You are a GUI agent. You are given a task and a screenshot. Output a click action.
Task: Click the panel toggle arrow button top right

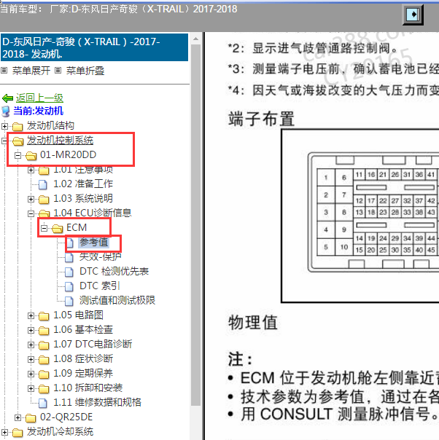(413, 15)
